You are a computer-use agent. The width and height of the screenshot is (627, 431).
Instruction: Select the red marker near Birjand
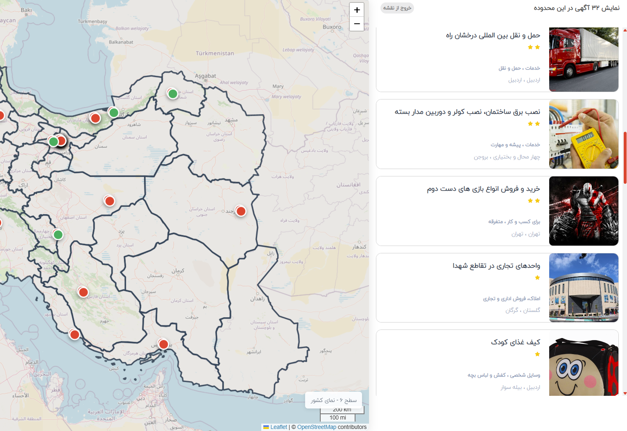(241, 211)
